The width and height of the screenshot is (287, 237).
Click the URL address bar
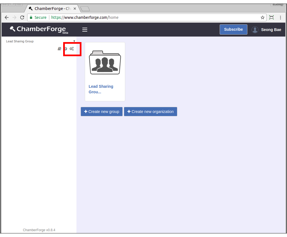[155, 17]
